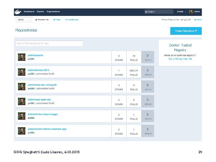Open the Dashboard menu item
The width and height of the screenshot is (216, 162).
tap(29, 11)
